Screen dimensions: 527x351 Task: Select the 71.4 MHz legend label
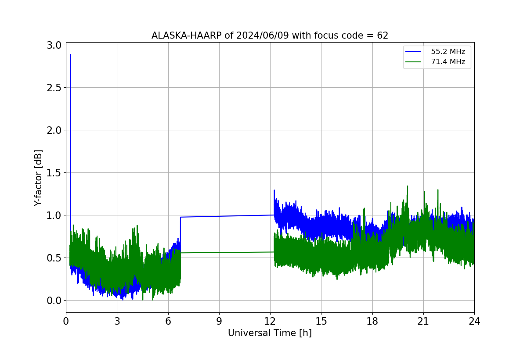(x=448, y=62)
